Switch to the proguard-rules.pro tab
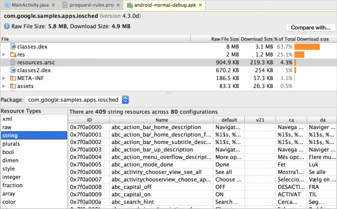 91,5
